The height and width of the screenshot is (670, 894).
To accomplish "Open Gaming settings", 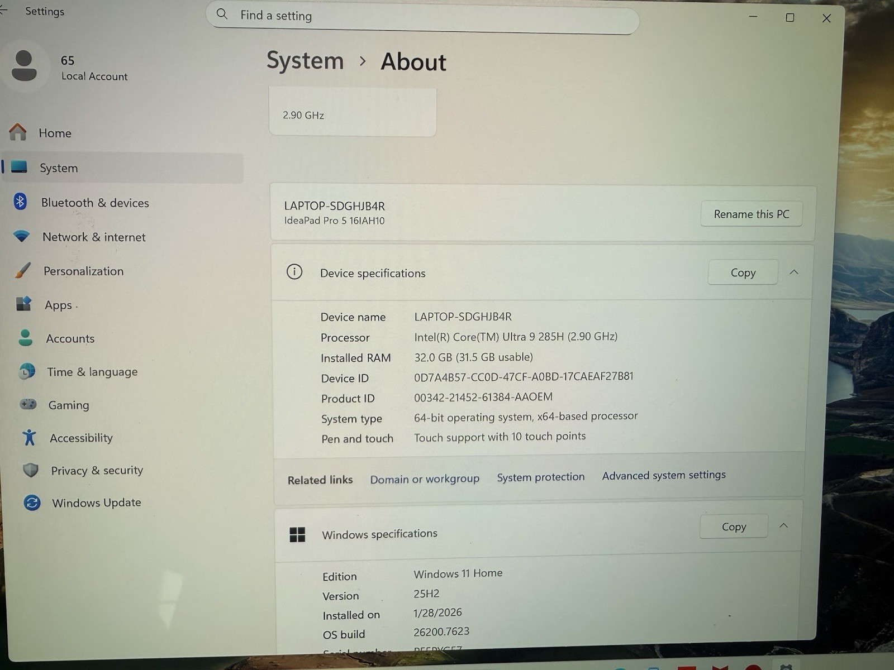I will 130,405.
